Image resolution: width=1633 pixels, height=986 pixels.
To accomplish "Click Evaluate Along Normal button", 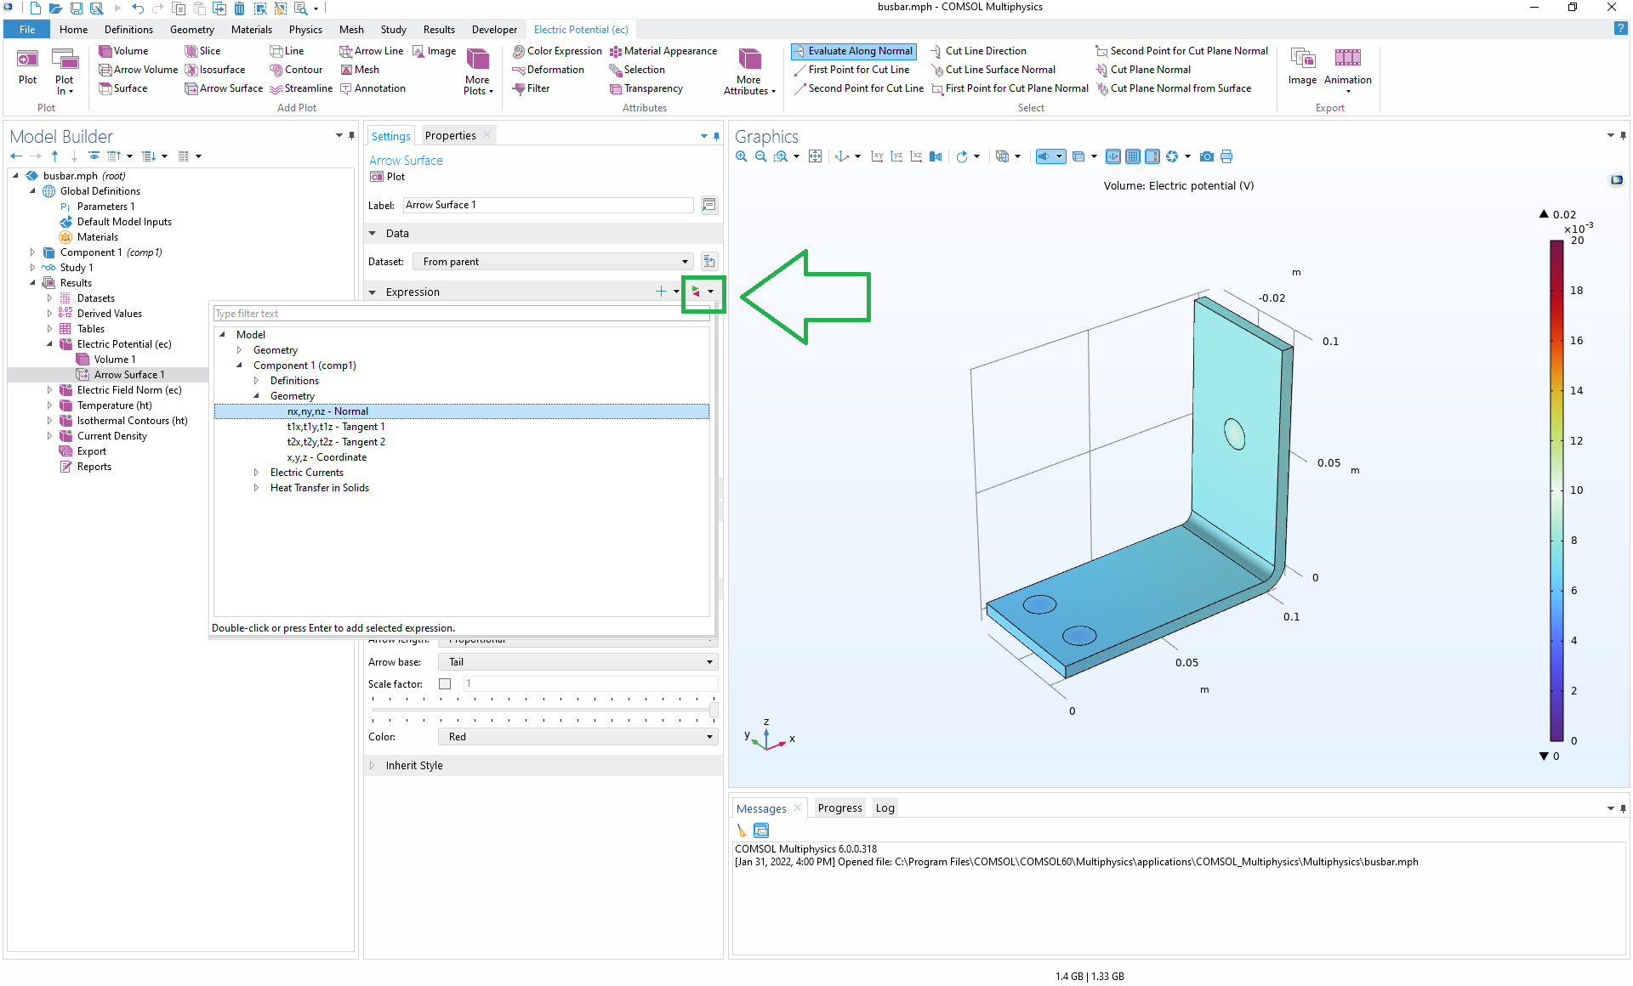I will point(853,51).
